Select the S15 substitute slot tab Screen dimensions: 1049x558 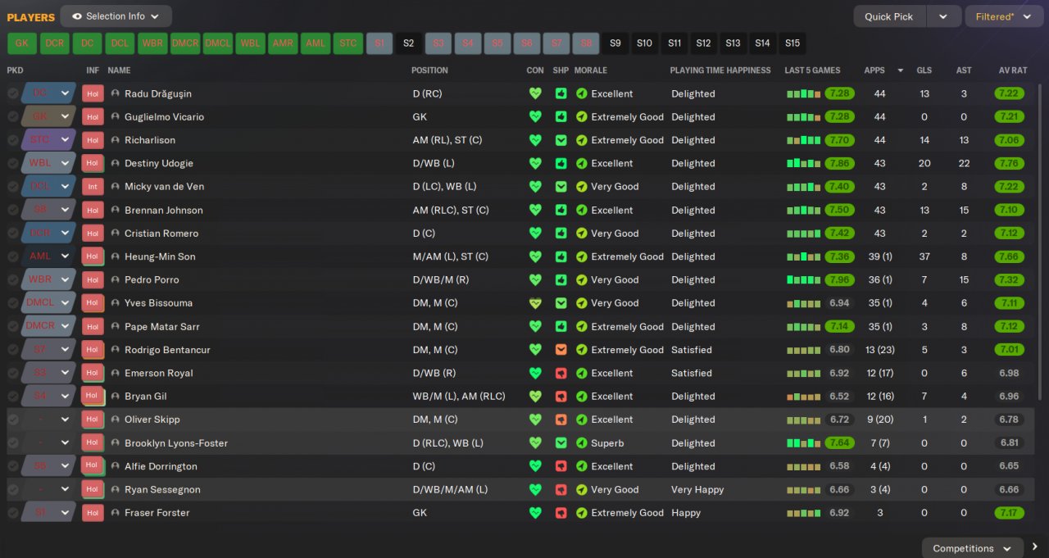tap(792, 43)
